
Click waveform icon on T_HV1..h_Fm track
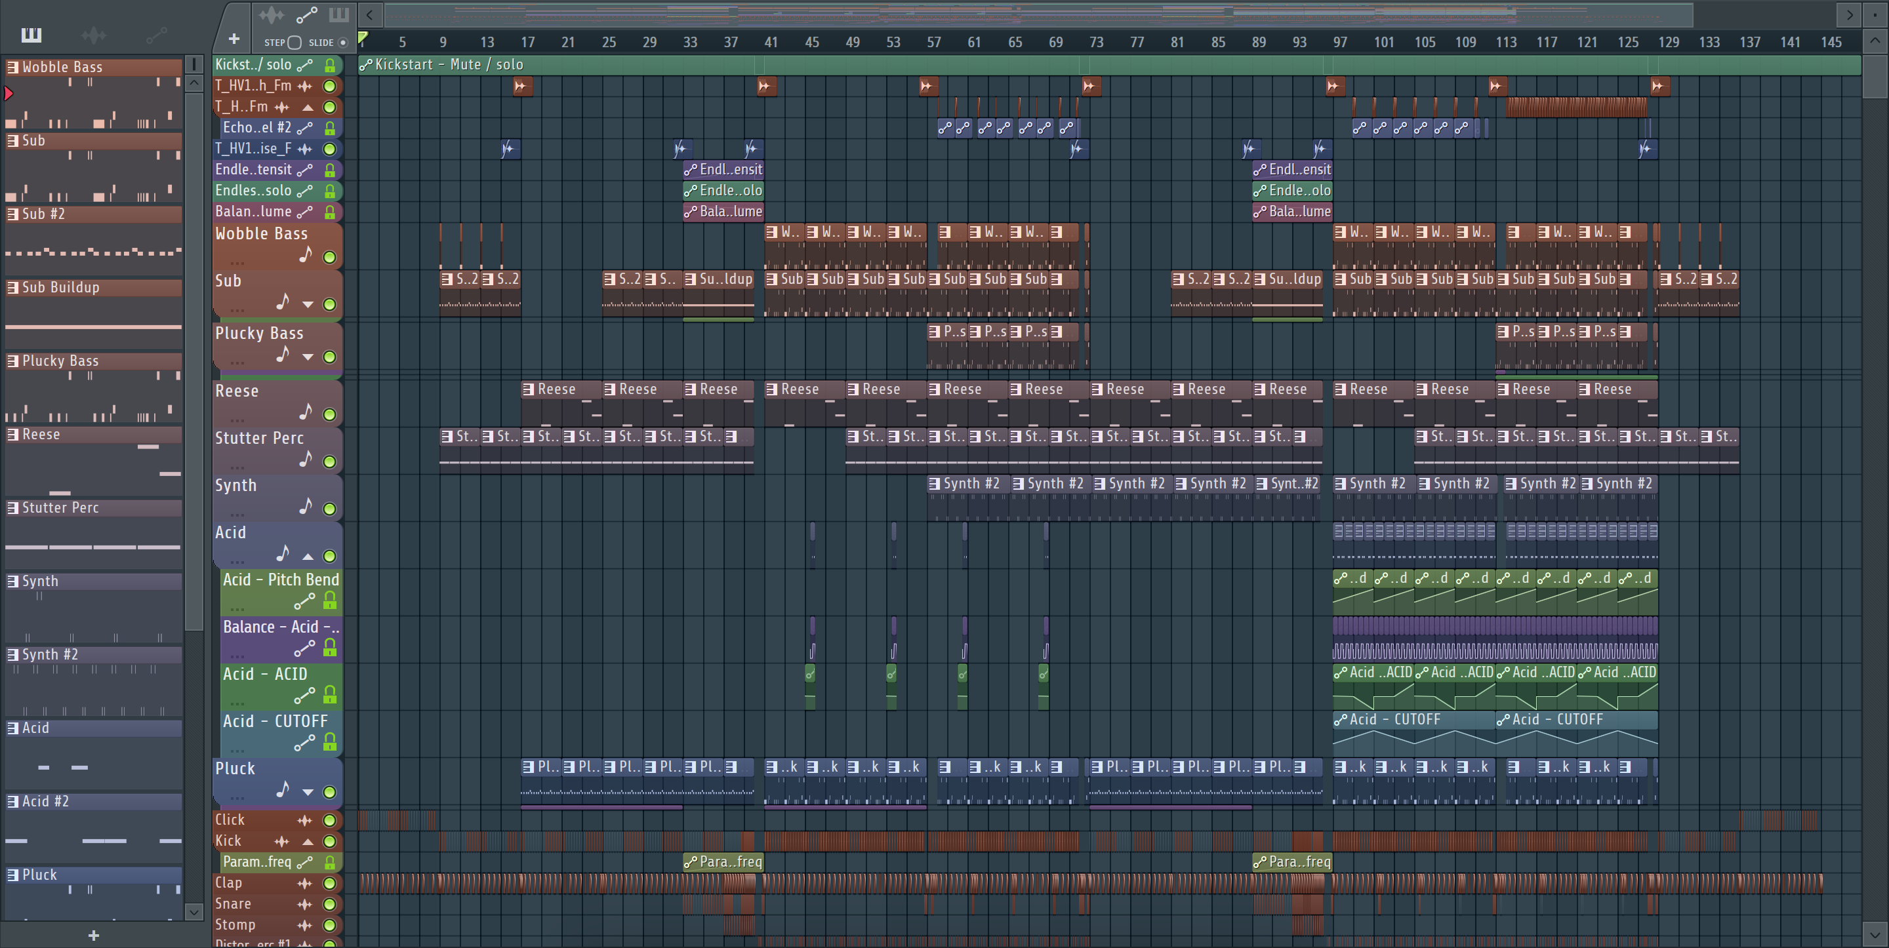click(x=305, y=86)
